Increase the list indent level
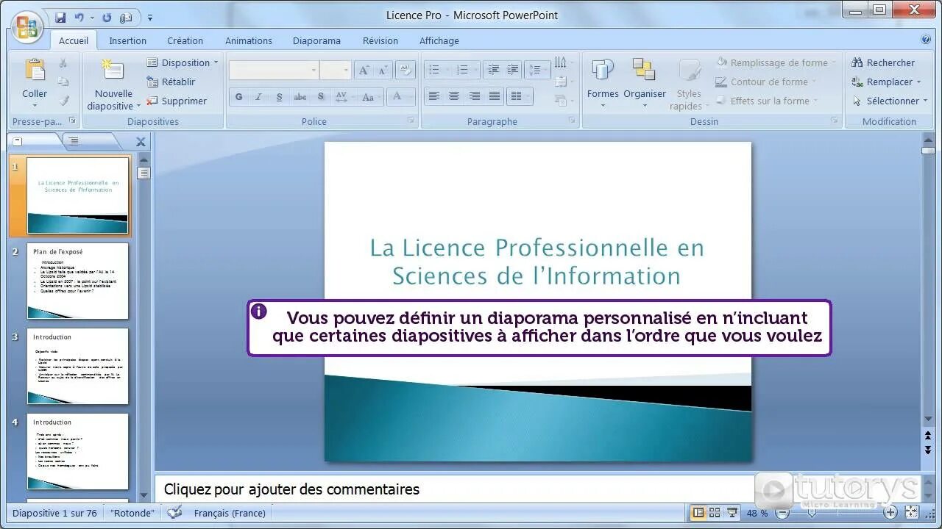Image resolution: width=942 pixels, height=529 pixels. click(513, 71)
